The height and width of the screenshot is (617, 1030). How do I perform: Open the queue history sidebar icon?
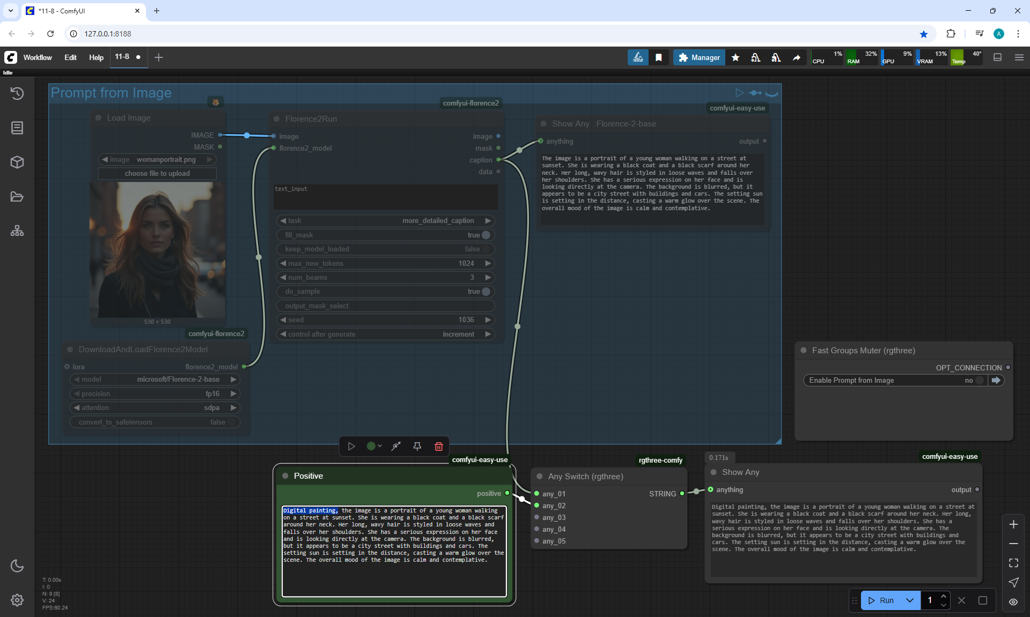[17, 93]
